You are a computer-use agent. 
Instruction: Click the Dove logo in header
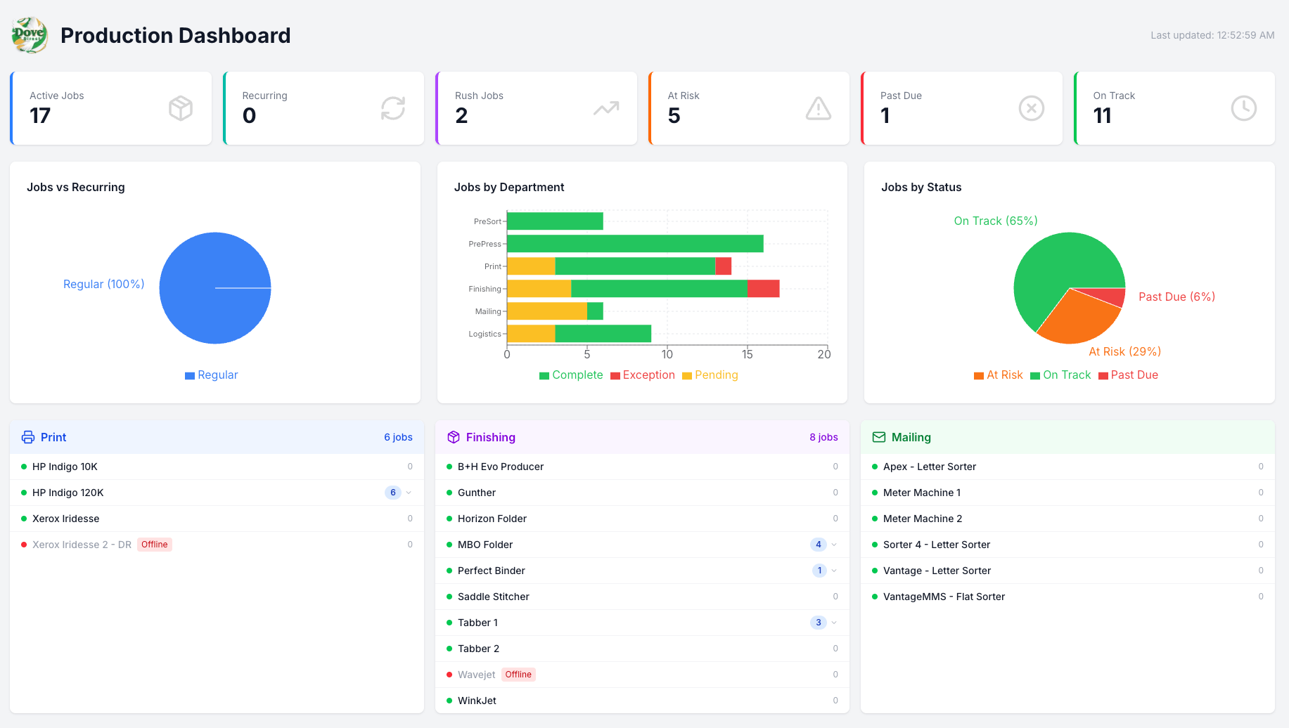tap(30, 35)
